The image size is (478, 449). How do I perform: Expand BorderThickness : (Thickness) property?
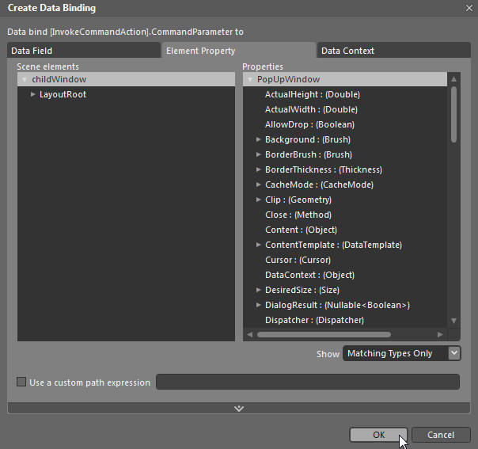(258, 169)
